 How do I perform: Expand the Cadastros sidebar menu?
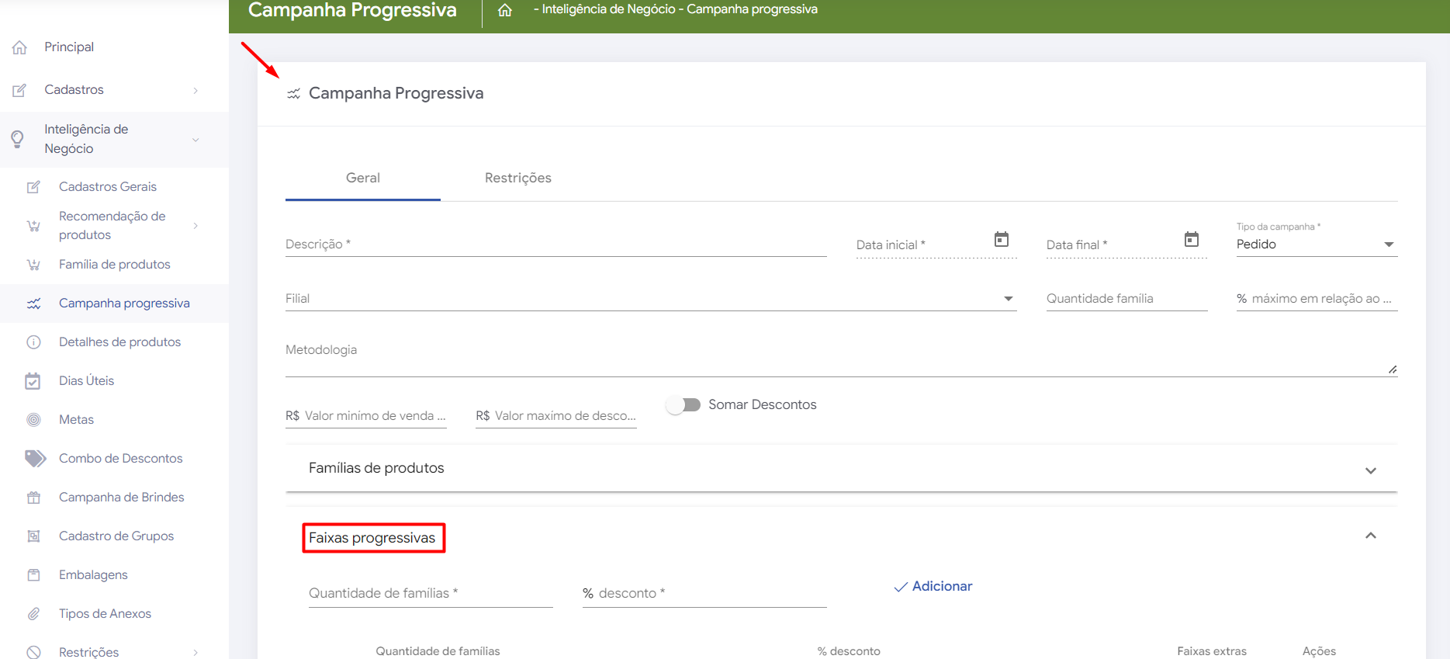74,90
